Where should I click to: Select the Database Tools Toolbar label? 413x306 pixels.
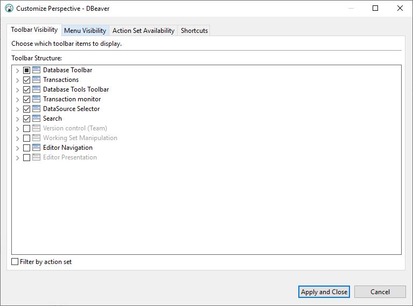76,89
